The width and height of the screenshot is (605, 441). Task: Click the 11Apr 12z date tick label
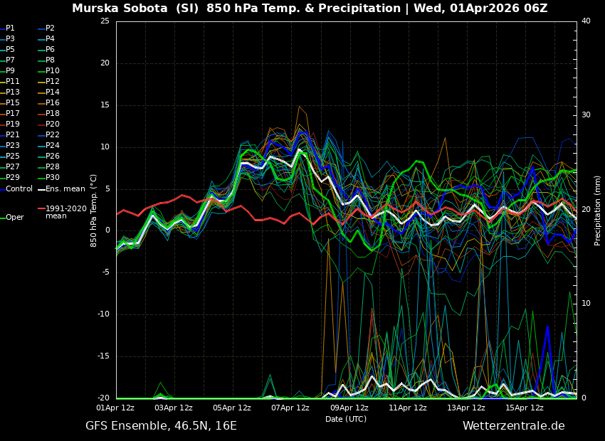point(408,408)
